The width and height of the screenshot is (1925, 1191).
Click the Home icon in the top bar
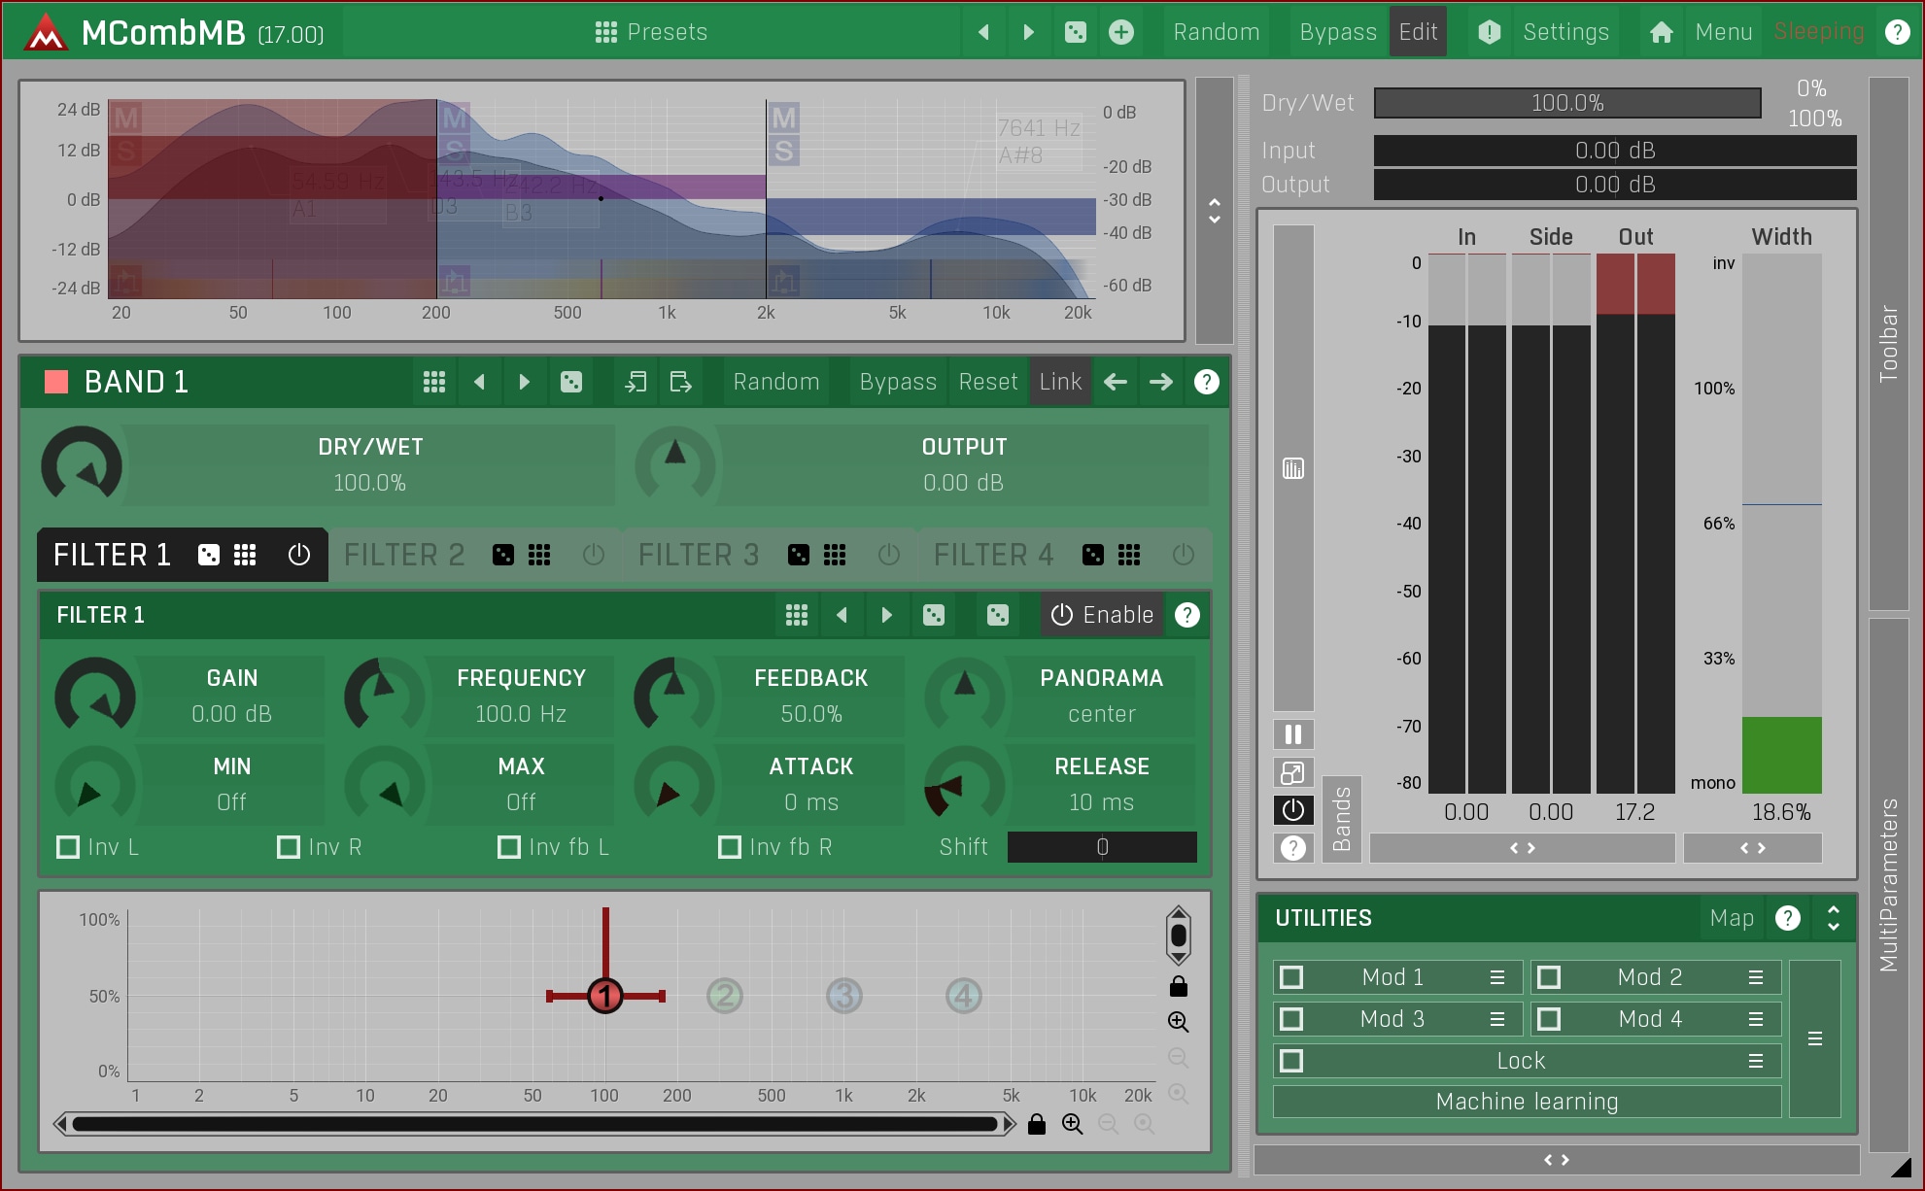1661,32
